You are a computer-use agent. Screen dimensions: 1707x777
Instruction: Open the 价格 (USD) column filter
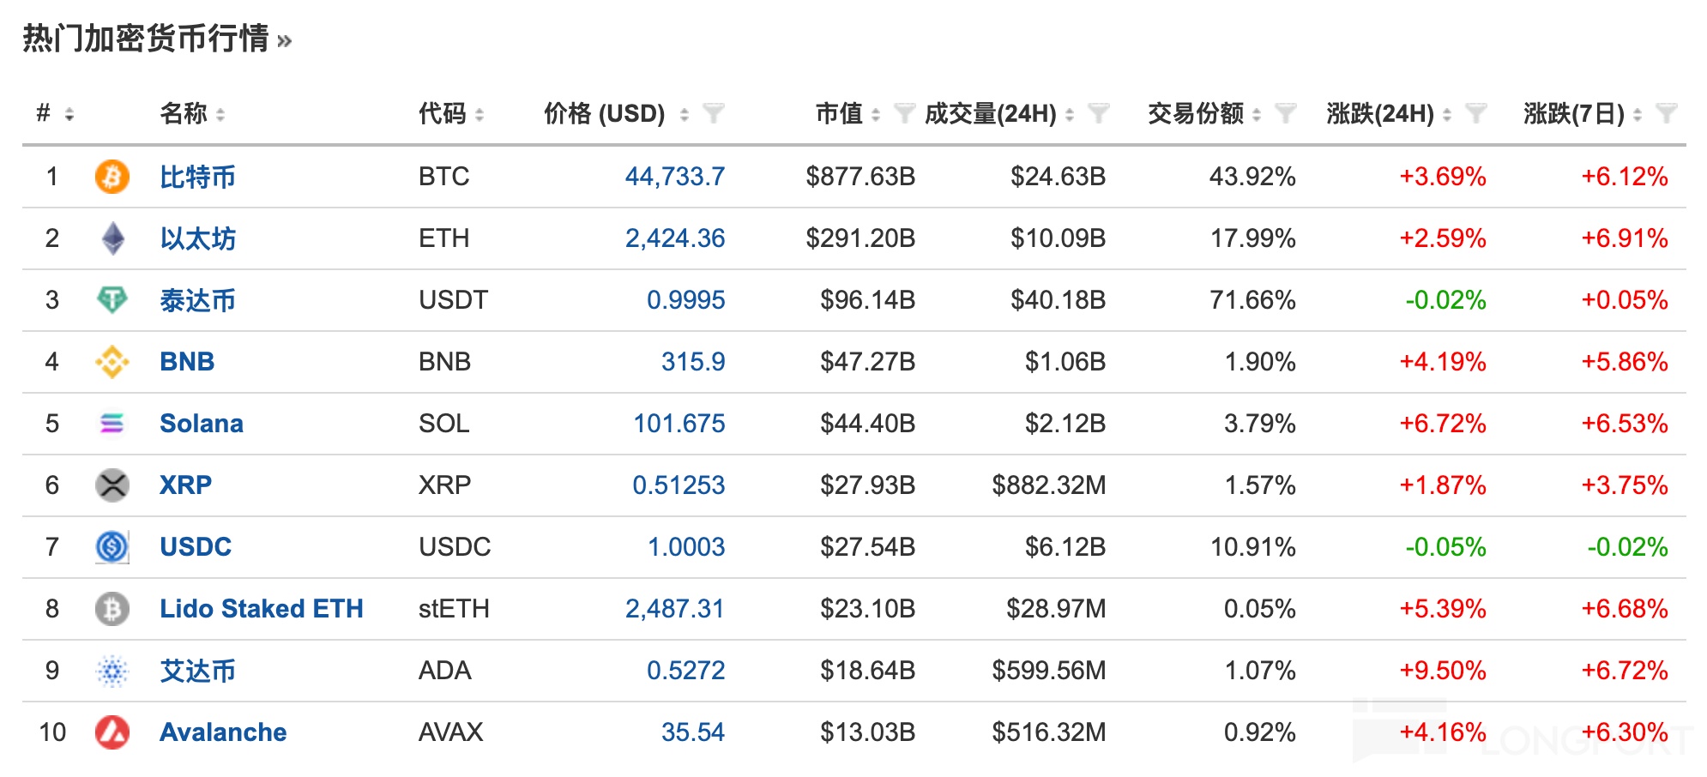[x=713, y=113]
